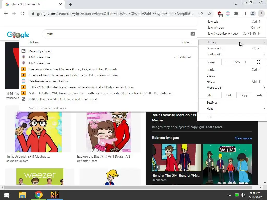The width and height of the screenshot is (267, 200).
Task: Bookmark this tab with the star icon
Action: pyautogui.click(x=209, y=14)
